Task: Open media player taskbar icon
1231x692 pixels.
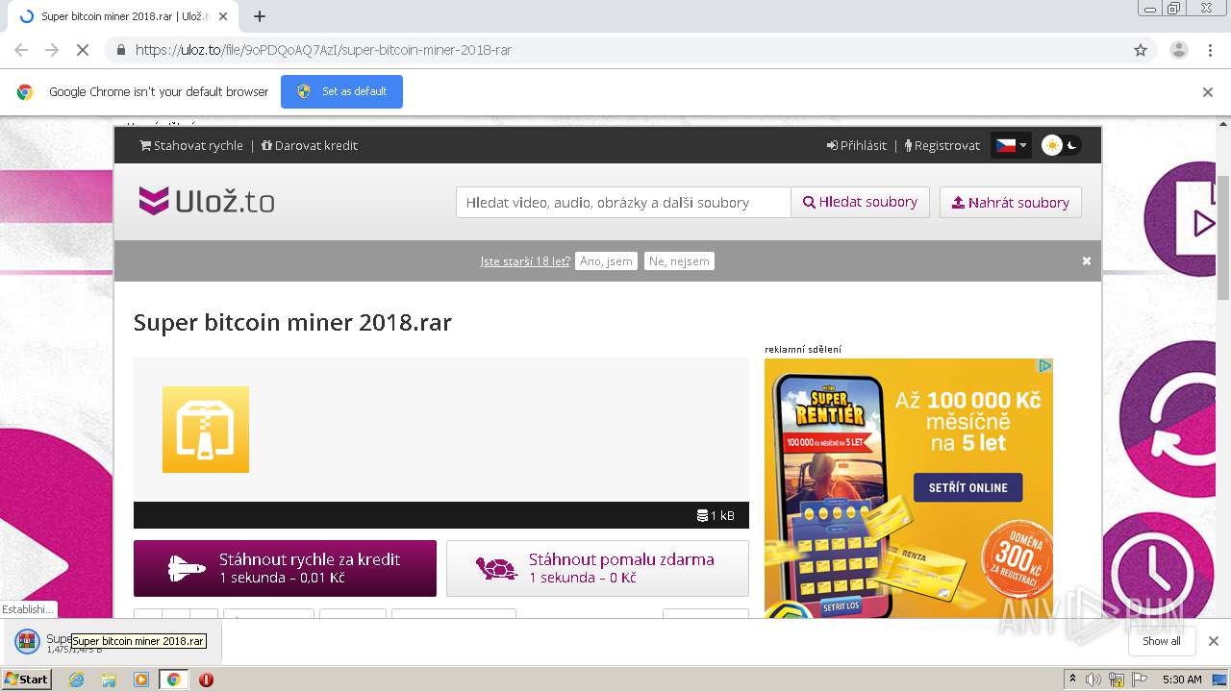Action: (141, 680)
